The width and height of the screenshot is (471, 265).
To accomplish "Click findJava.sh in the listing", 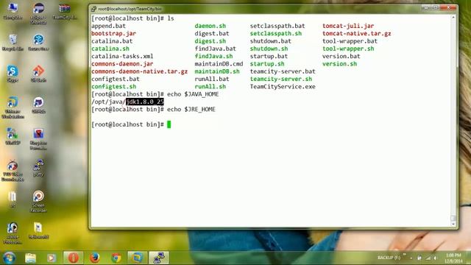I will 213,56.
